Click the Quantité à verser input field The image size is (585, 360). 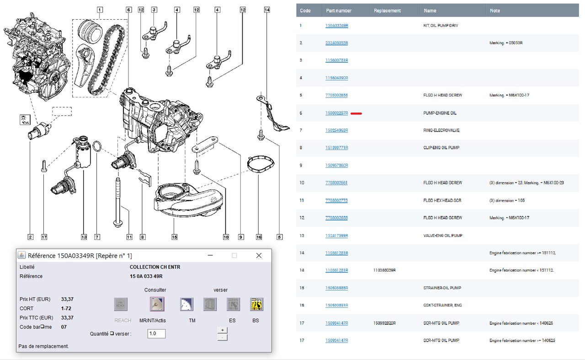pos(157,333)
